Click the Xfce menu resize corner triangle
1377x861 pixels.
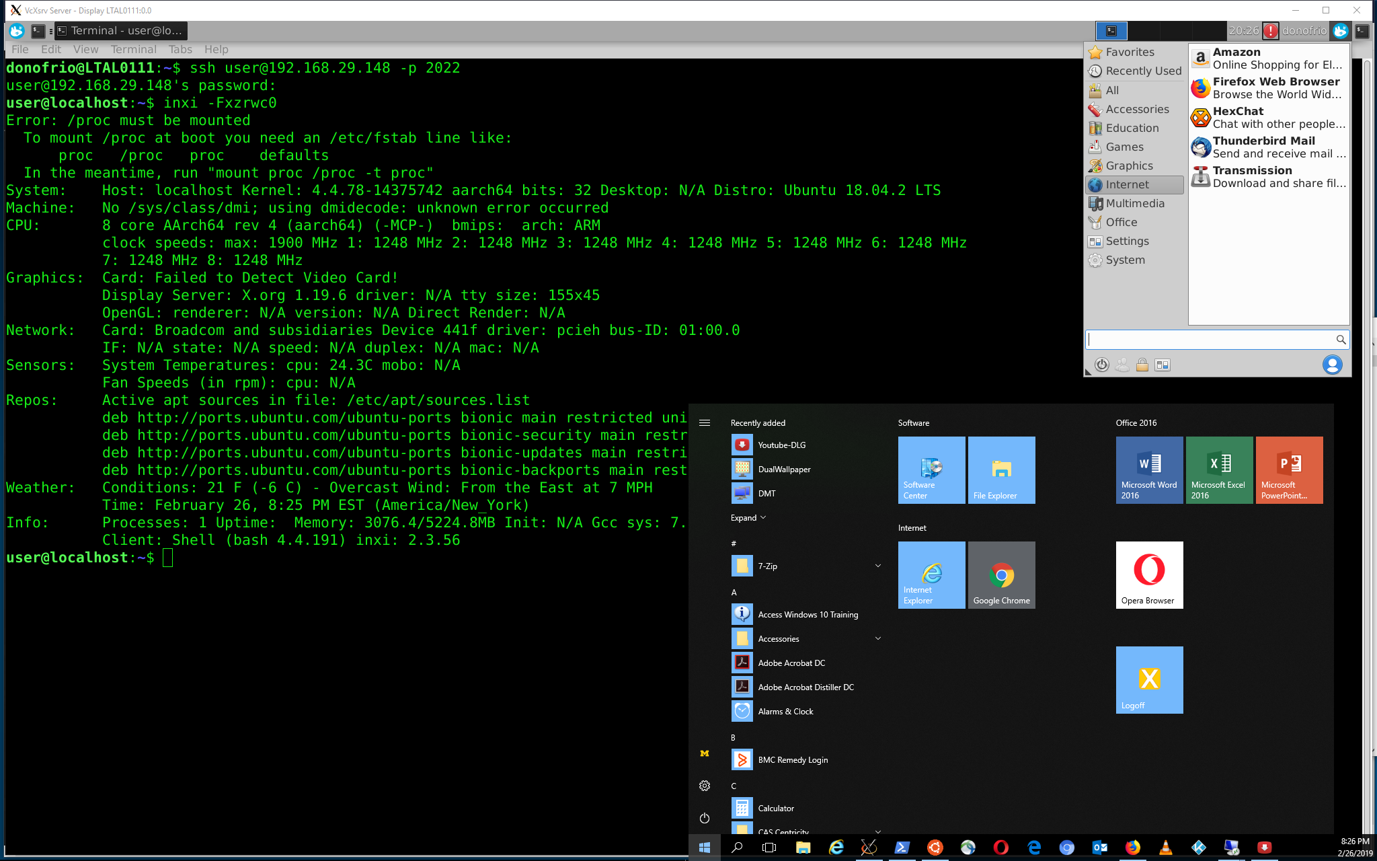[x=1089, y=371]
